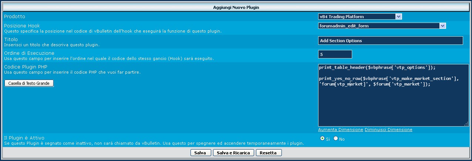Click the Aumenta Dimensione link
The image size is (472, 161).
340,130
